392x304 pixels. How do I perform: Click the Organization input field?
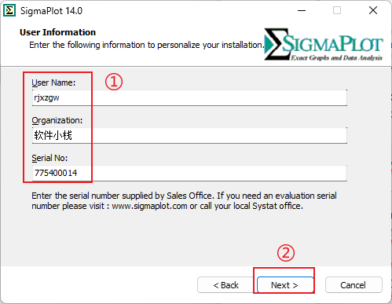pos(189,135)
